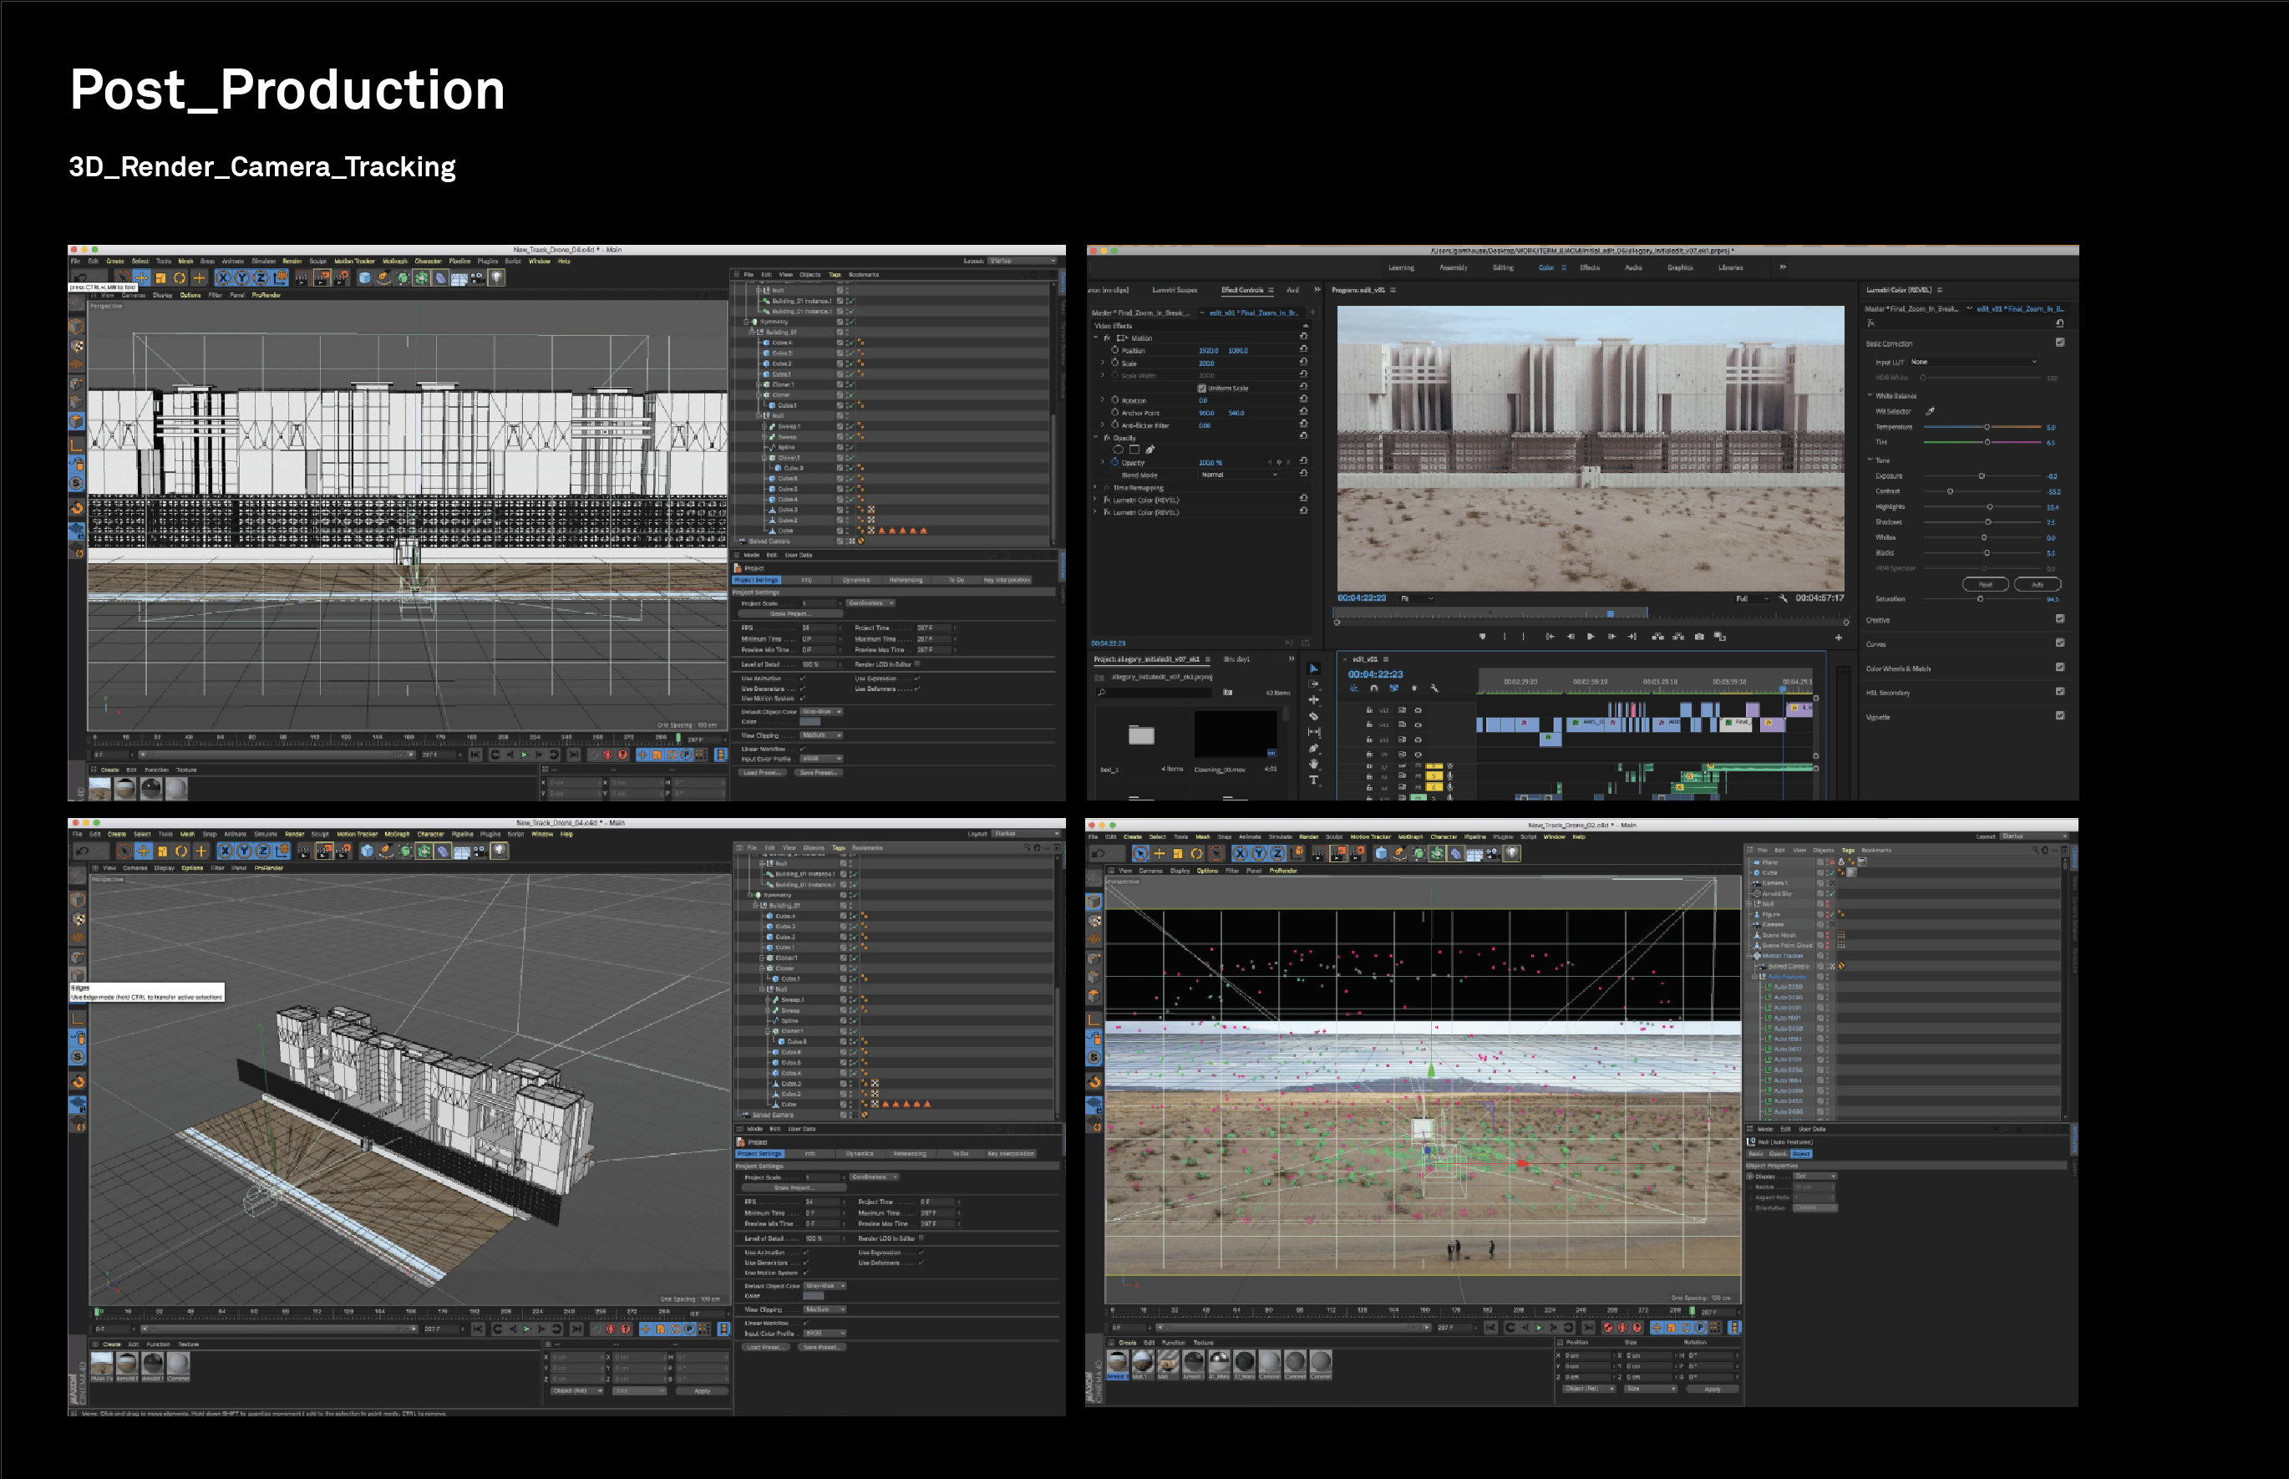
Task: Select Motion Tracker object in bottom-right Cinema 4D tree
Action: pos(1783,956)
